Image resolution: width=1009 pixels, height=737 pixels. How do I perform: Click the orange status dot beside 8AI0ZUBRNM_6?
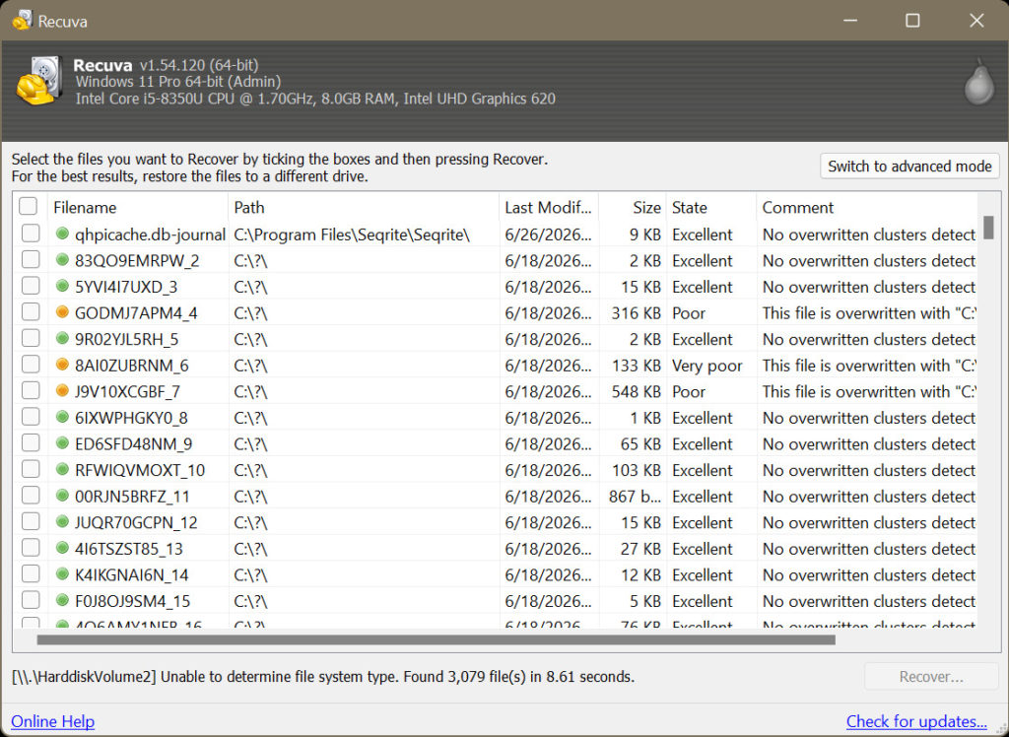click(62, 365)
